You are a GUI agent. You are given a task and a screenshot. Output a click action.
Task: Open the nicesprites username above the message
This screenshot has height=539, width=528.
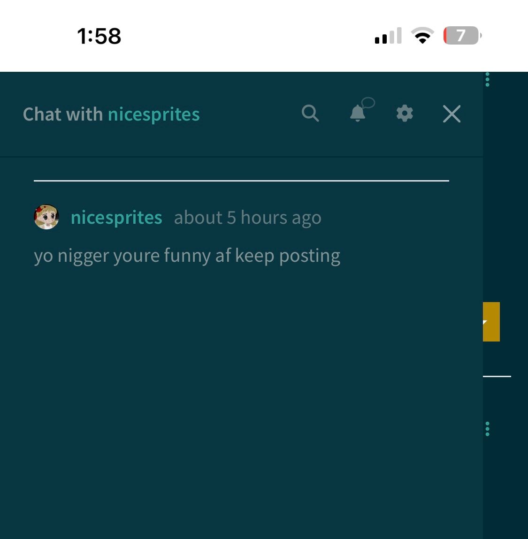click(x=116, y=218)
